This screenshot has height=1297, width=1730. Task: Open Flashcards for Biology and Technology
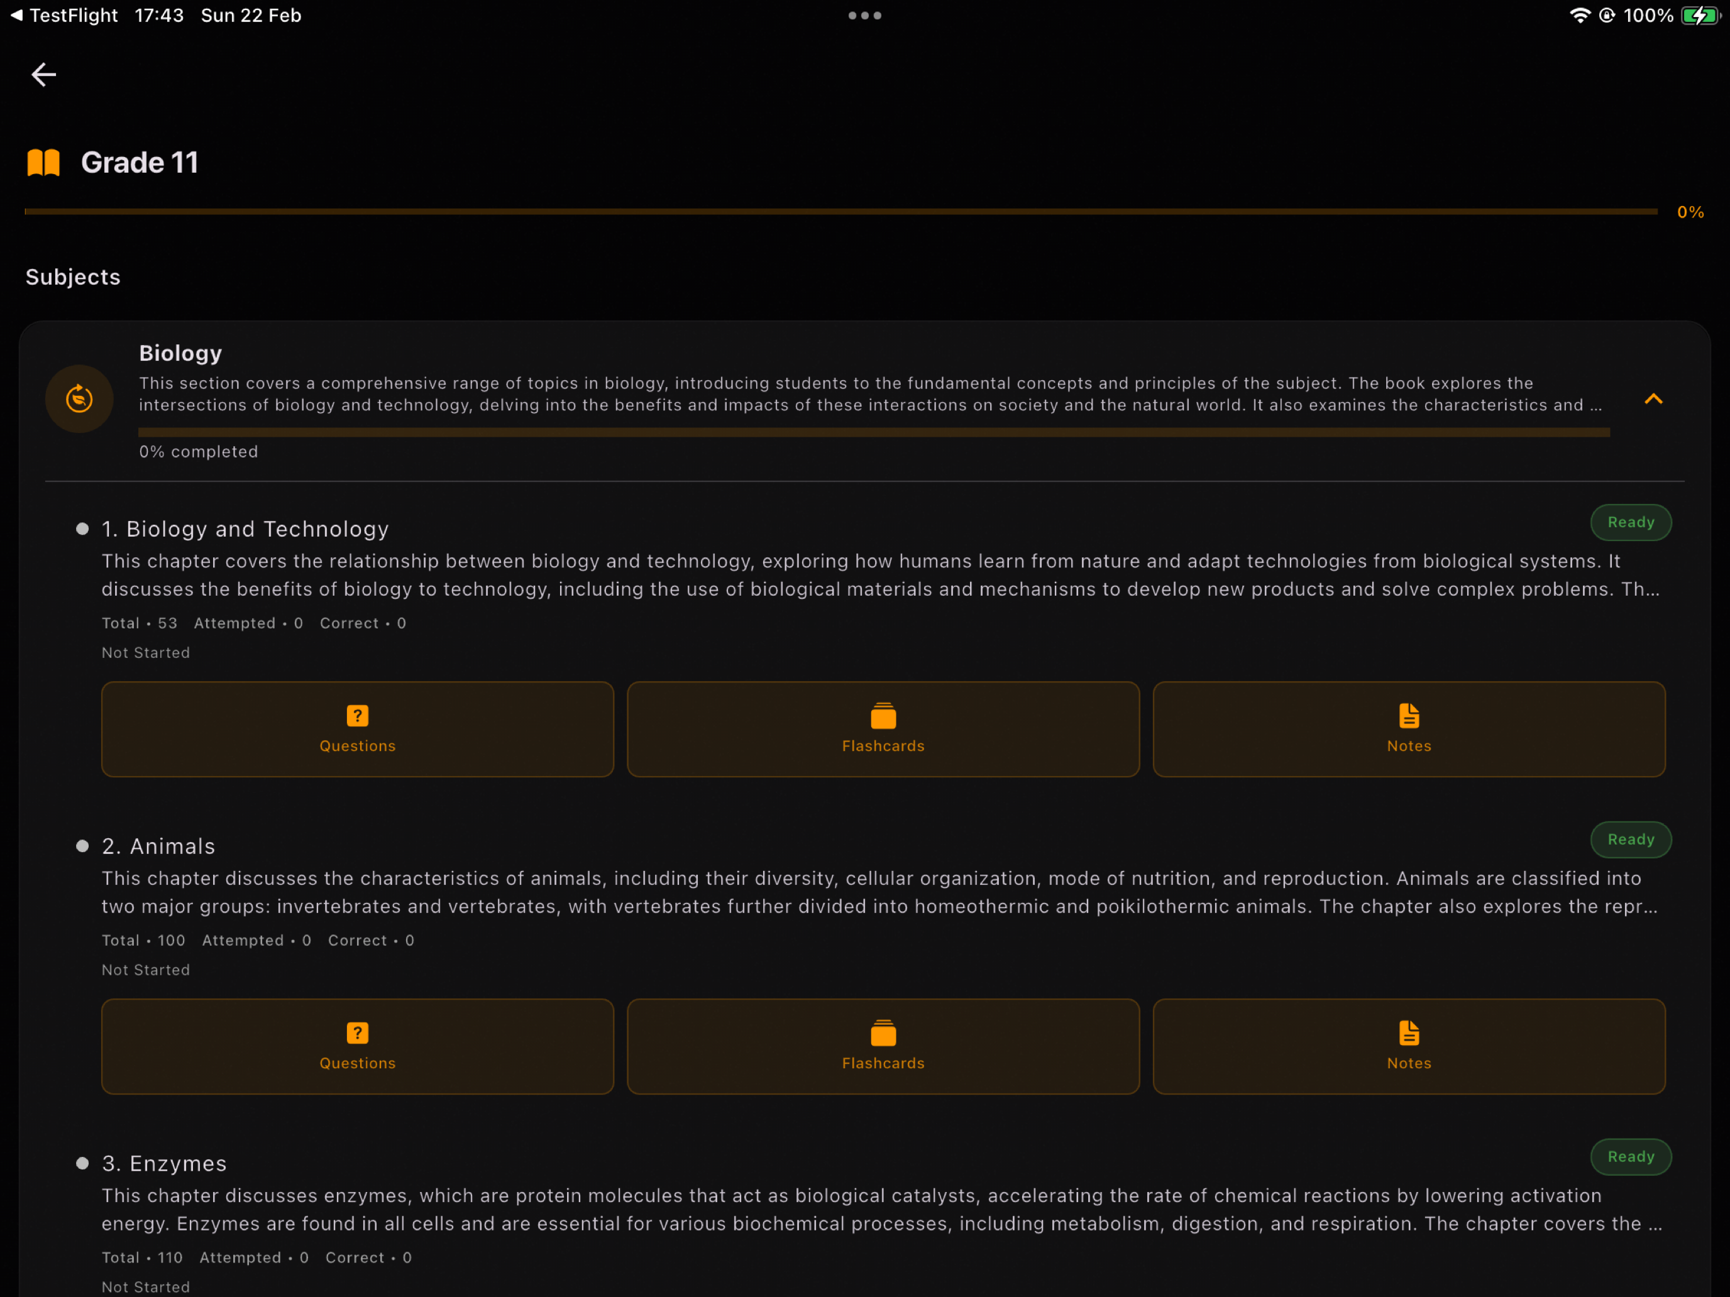tap(883, 729)
